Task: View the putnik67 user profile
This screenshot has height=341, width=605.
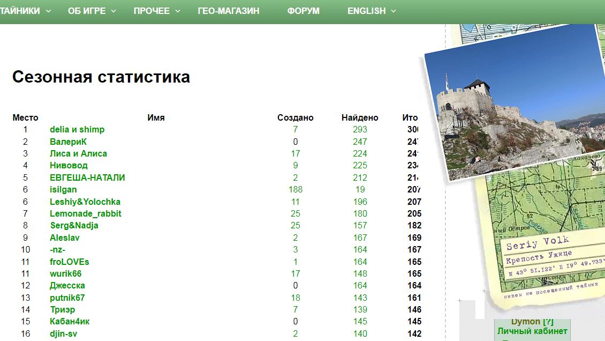Action: pyautogui.click(x=67, y=298)
